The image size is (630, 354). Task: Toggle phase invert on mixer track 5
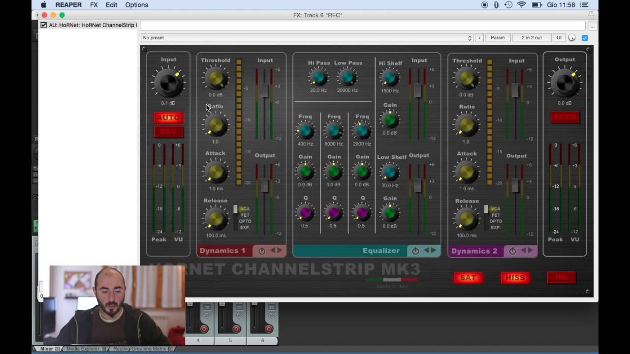click(240, 315)
